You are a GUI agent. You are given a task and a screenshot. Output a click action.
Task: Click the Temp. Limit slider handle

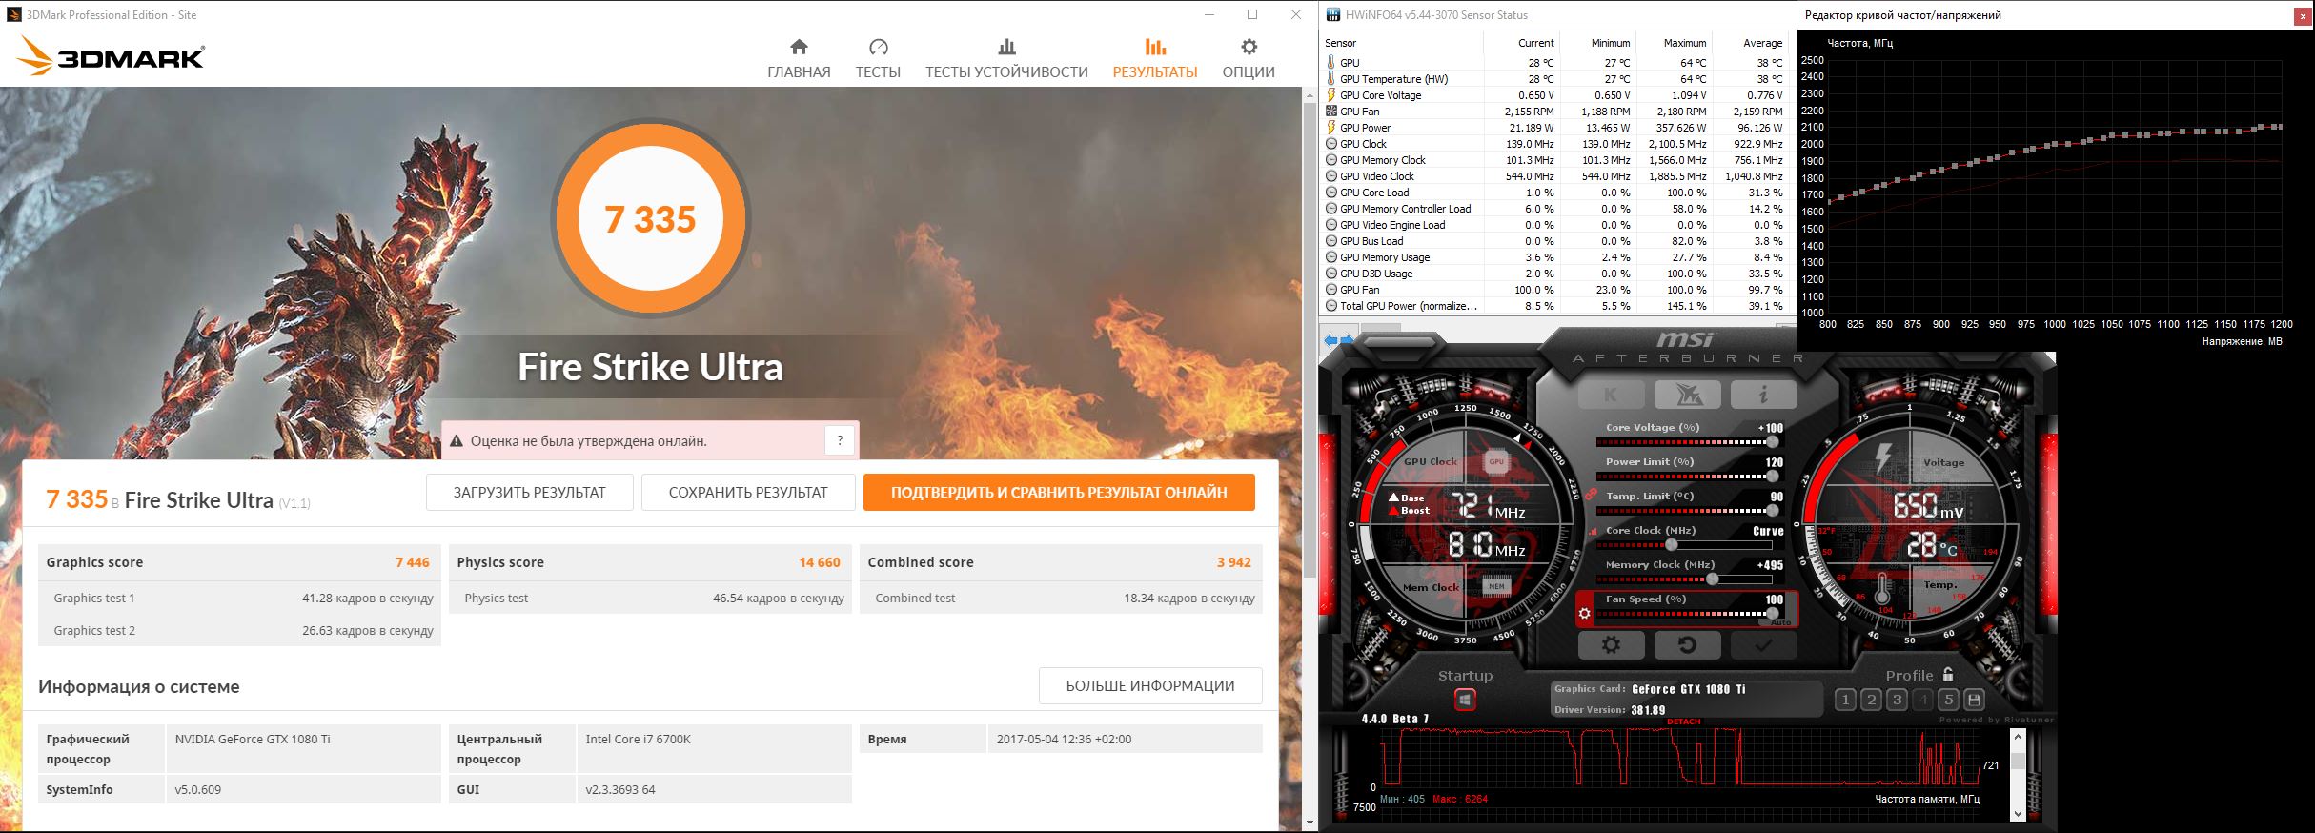1772,511
